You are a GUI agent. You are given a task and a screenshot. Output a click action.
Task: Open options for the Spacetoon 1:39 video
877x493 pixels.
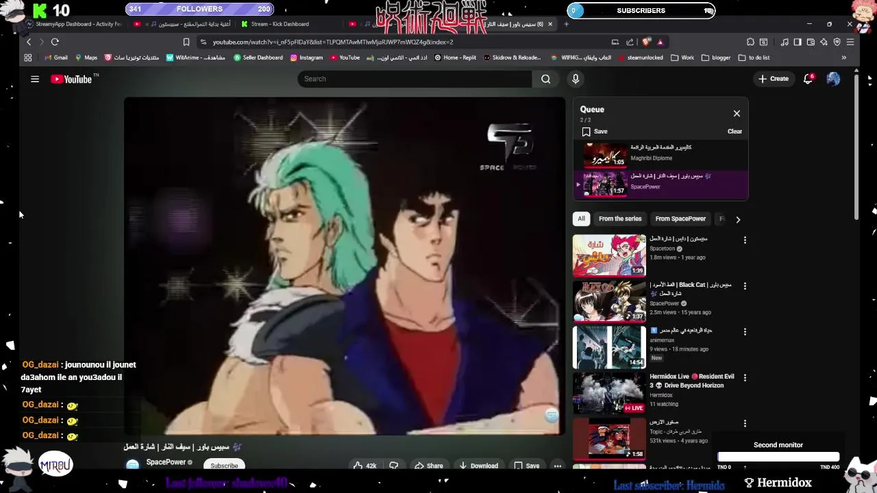(x=745, y=240)
